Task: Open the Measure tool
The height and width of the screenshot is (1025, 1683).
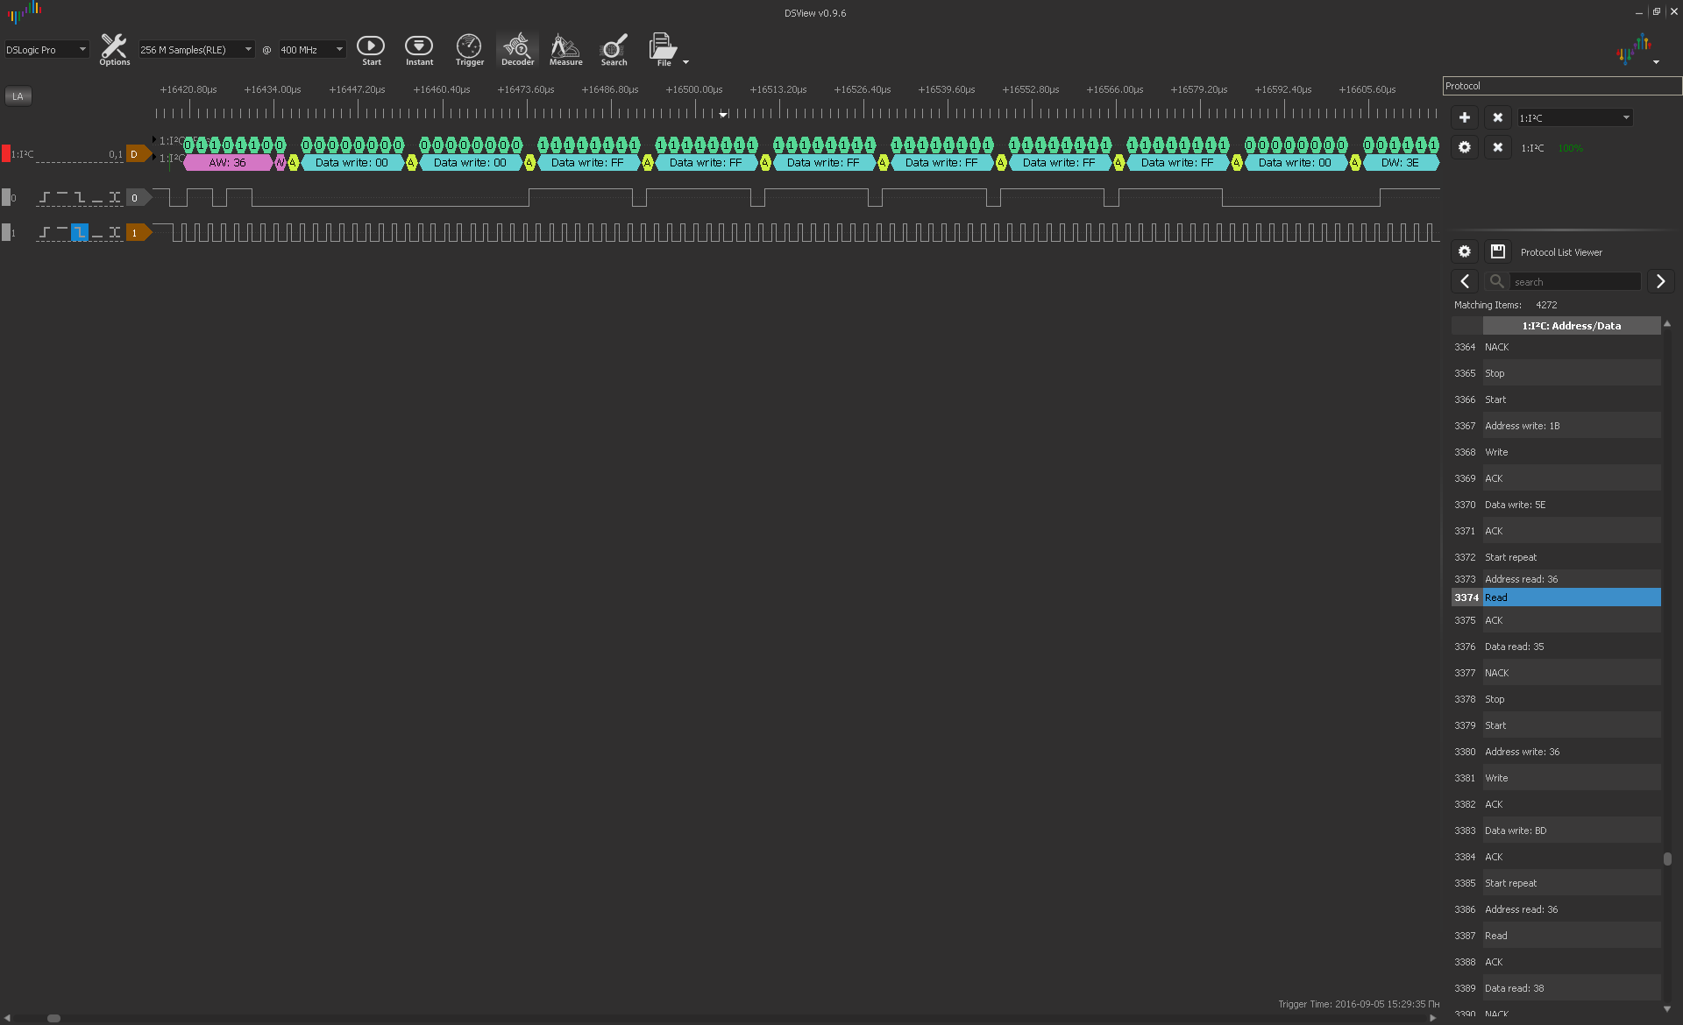Action: [565, 49]
